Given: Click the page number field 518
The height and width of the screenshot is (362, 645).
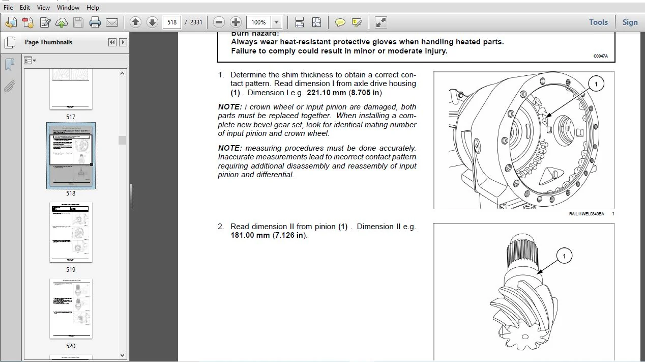Looking at the screenshot, I should 171,22.
